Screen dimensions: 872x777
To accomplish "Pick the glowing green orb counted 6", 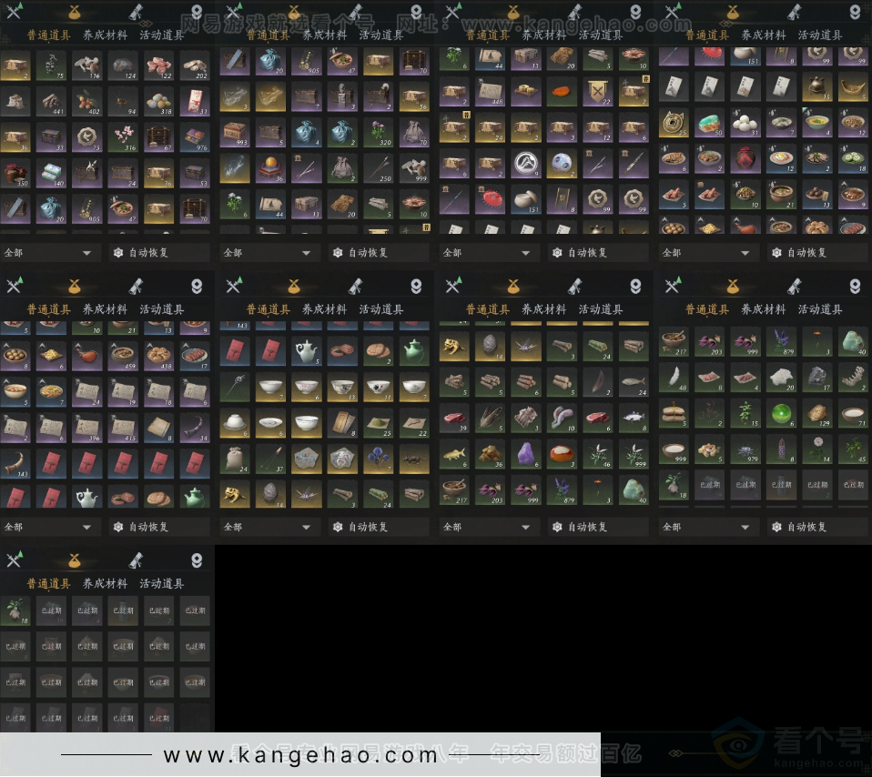I will 781,413.
